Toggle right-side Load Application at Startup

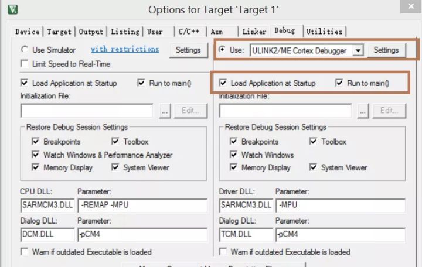[x=223, y=83]
